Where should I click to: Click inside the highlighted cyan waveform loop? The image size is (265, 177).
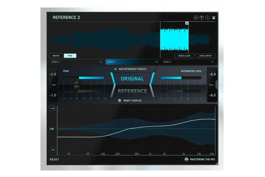click(174, 40)
